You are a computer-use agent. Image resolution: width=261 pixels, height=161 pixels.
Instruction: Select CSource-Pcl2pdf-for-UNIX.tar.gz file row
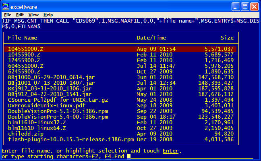[x=120, y=100]
